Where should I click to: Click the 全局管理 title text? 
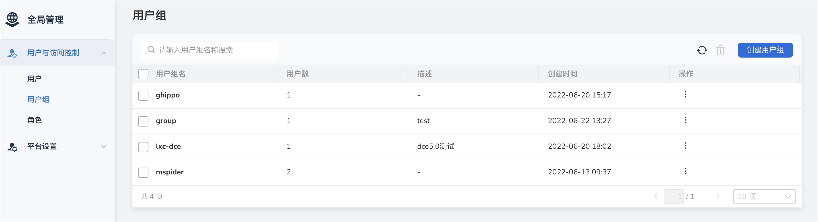pyautogui.click(x=45, y=20)
